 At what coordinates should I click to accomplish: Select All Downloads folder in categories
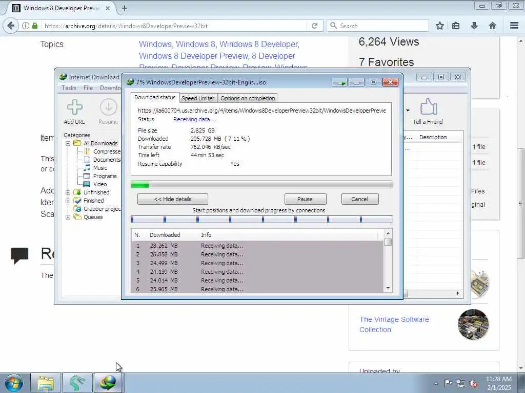tap(96, 143)
